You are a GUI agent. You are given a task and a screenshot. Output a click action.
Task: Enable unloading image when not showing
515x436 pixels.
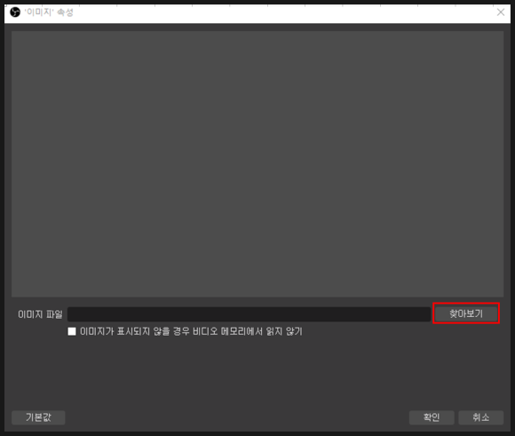tap(72, 331)
